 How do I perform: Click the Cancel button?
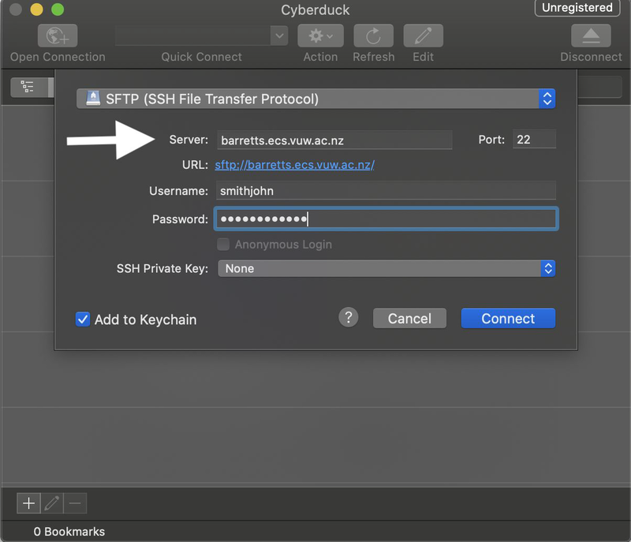409,319
